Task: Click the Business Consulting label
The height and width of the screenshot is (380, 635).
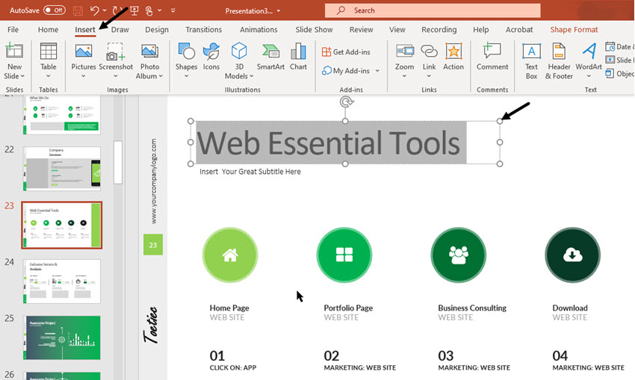Action: point(472,308)
